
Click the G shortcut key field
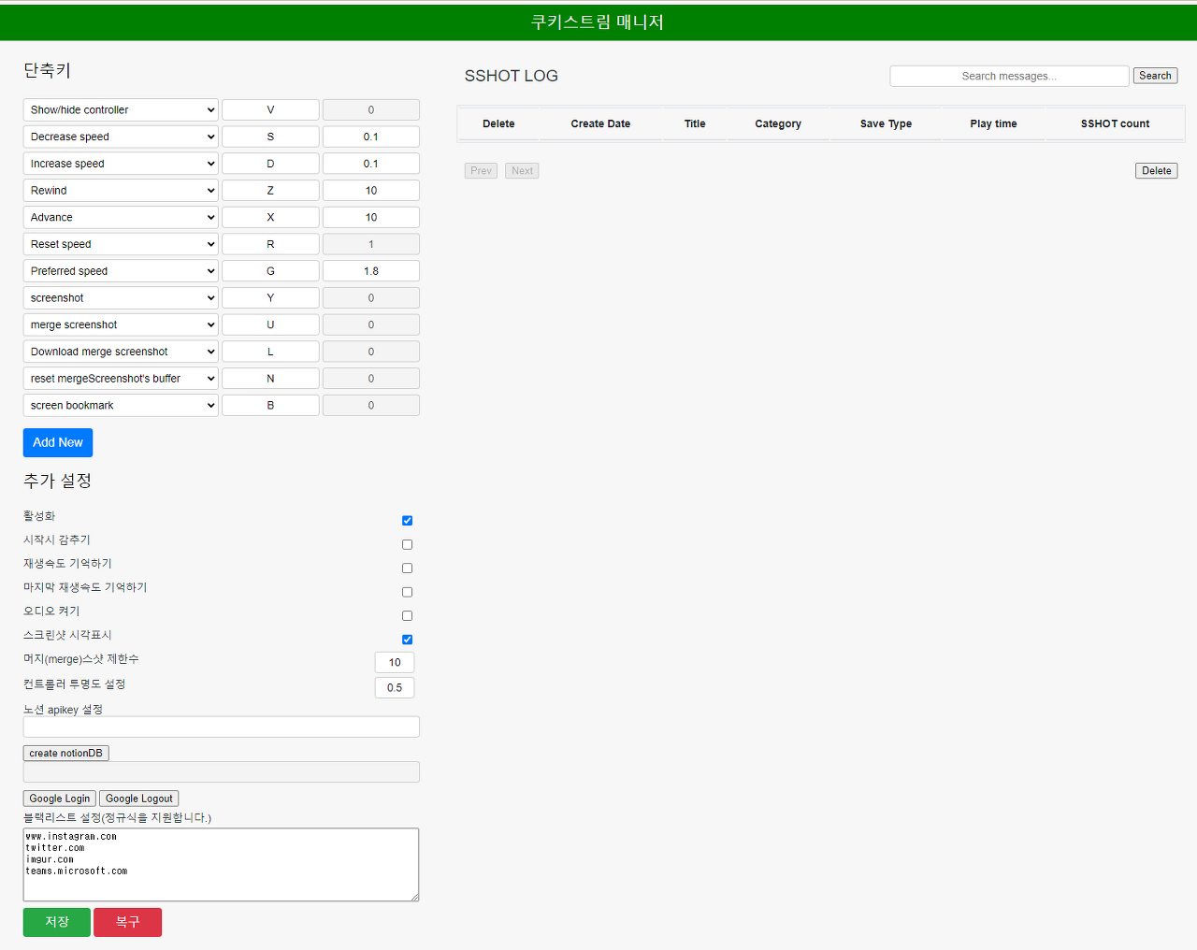pyautogui.click(x=270, y=271)
